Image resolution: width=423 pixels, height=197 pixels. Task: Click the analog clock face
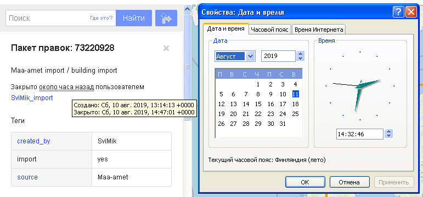360,86
